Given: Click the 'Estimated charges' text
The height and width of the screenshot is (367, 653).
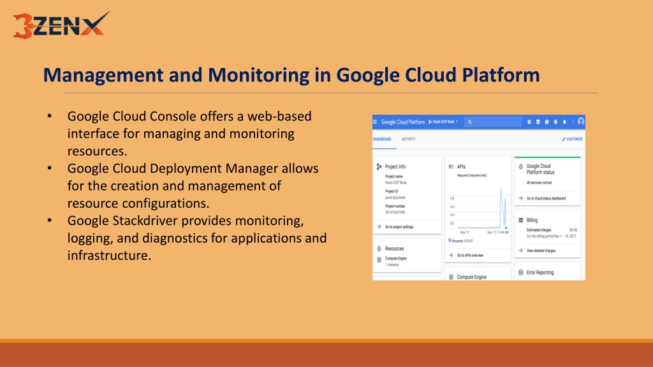Looking at the screenshot, I should [539, 230].
